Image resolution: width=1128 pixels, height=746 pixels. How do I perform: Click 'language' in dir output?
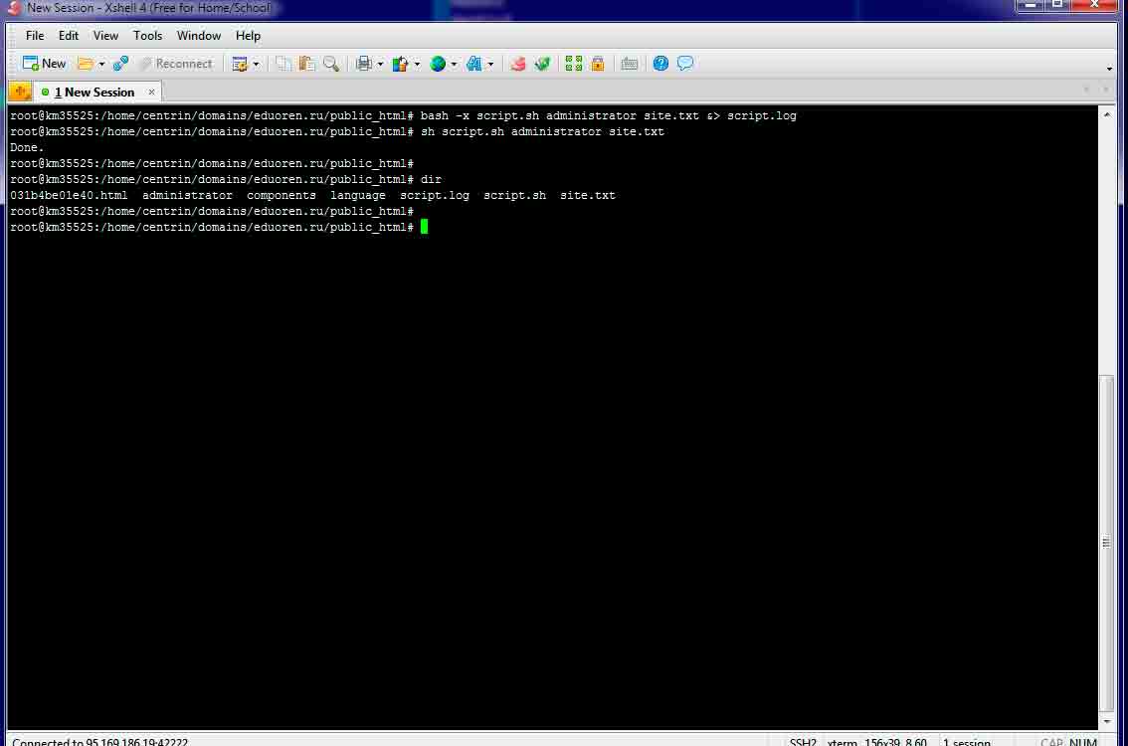(x=357, y=195)
